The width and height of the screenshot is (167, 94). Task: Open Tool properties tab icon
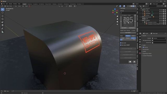tap(140, 37)
